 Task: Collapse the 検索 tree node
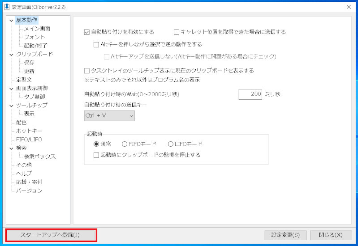[12, 148]
